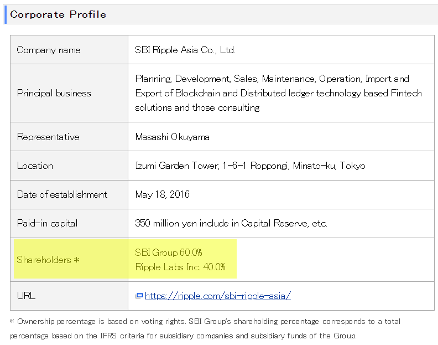438x345 pixels.
Task: Select the SBI Group 60.0% line
Action: pos(169,253)
